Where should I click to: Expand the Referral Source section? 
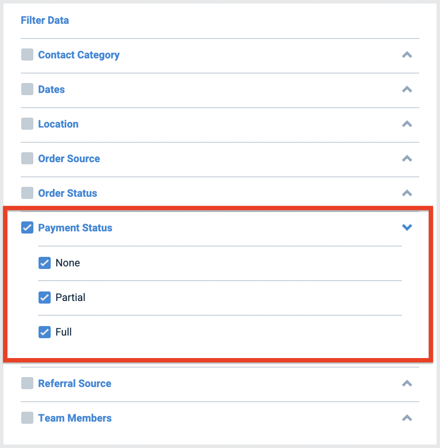(x=407, y=383)
